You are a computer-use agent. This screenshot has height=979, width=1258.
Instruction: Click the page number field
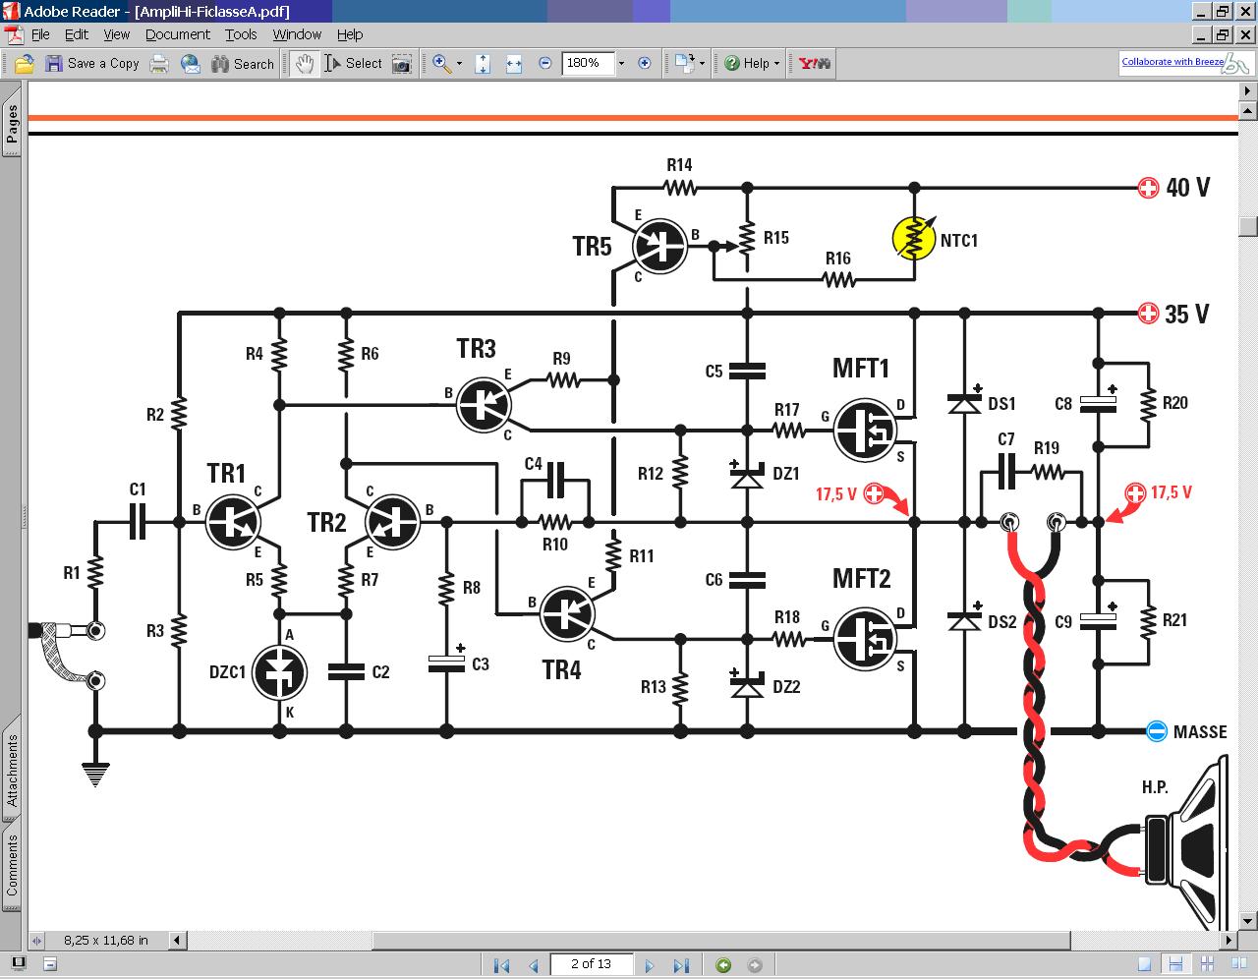591,964
